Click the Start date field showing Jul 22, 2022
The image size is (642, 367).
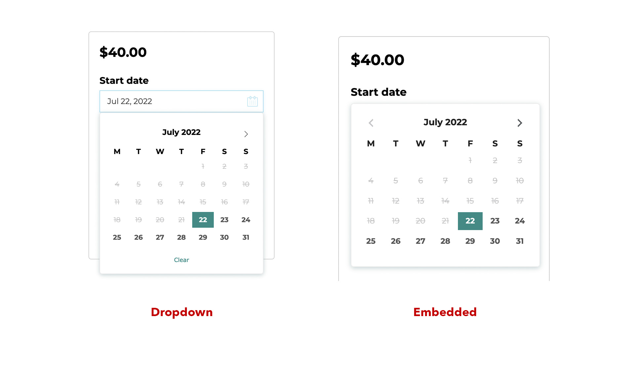tap(172, 101)
